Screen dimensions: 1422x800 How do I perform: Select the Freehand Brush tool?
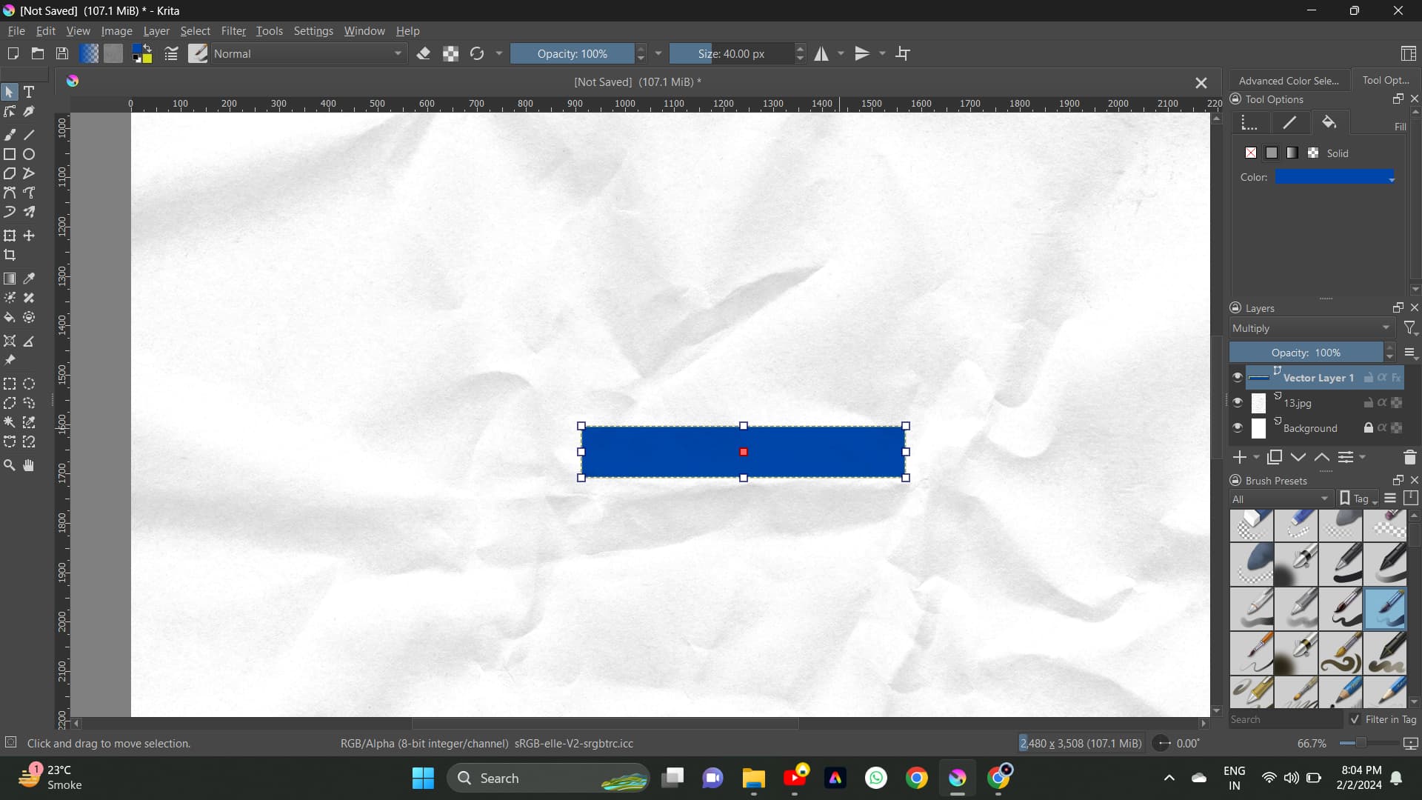(10, 135)
